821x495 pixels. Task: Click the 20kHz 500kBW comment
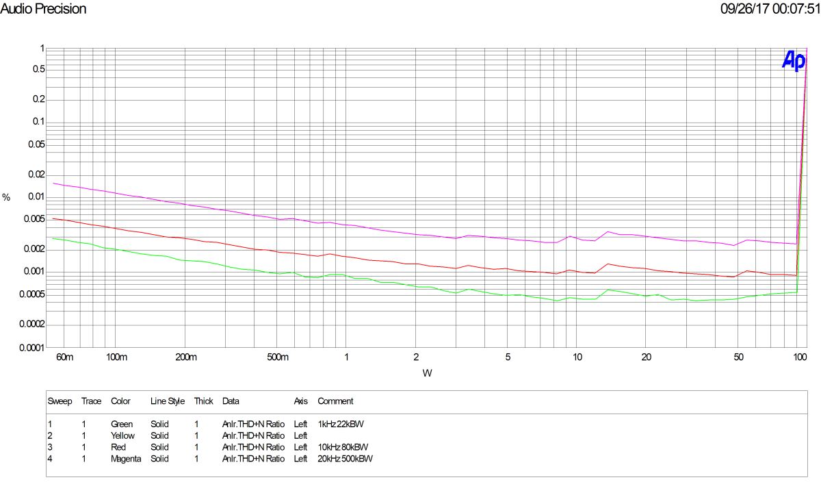point(346,458)
